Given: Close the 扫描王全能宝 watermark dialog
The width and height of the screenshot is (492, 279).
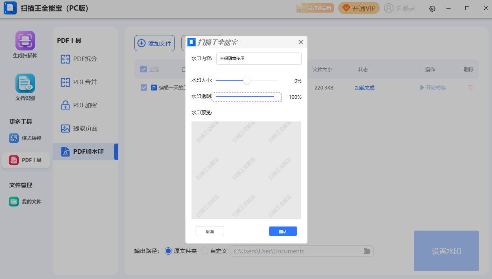Looking at the screenshot, I should click(301, 42).
